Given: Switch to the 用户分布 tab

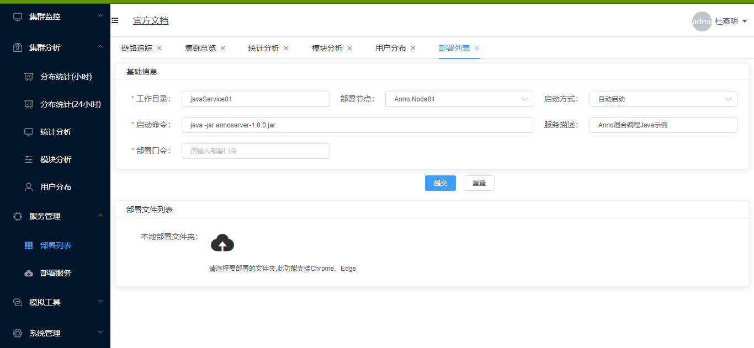Looking at the screenshot, I should pos(391,48).
